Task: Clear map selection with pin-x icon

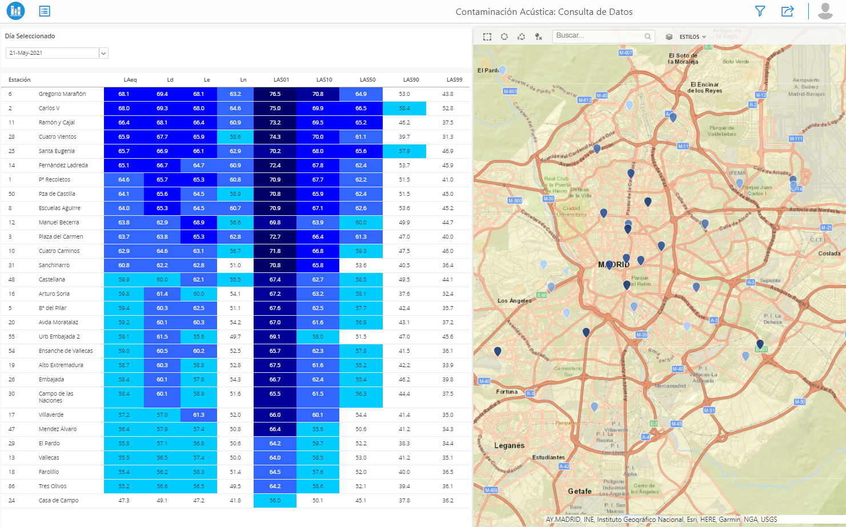Action: click(x=538, y=37)
